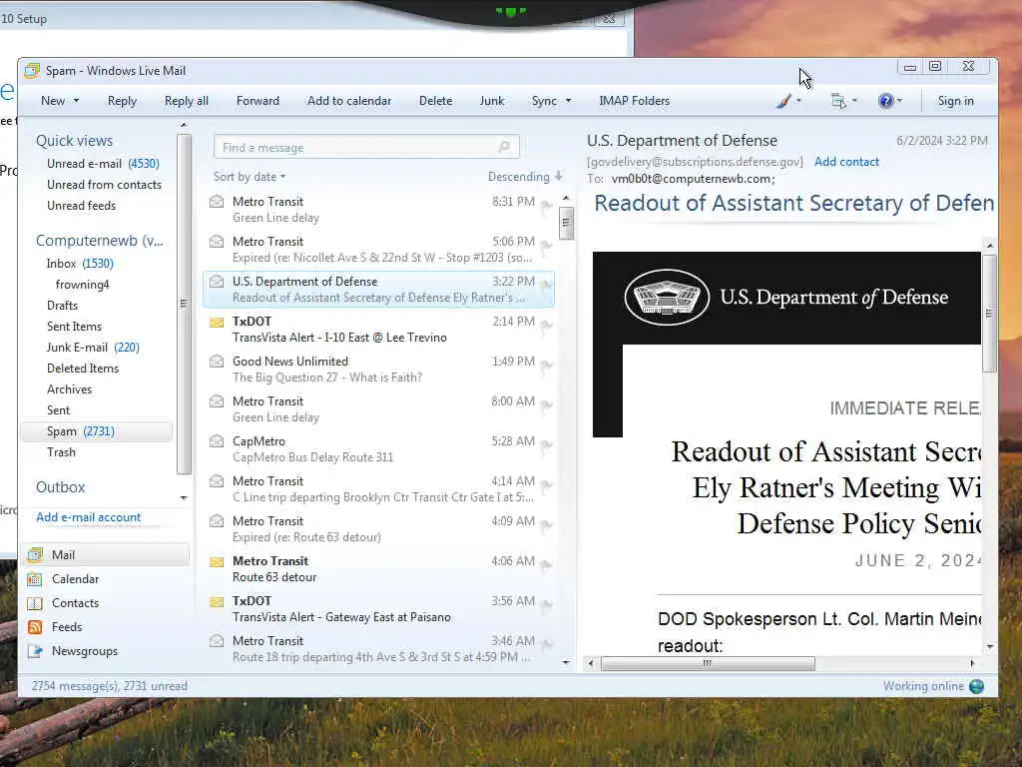This screenshot has height=767, width=1022.
Task: Open the Inbox folder
Action: point(80,264)
